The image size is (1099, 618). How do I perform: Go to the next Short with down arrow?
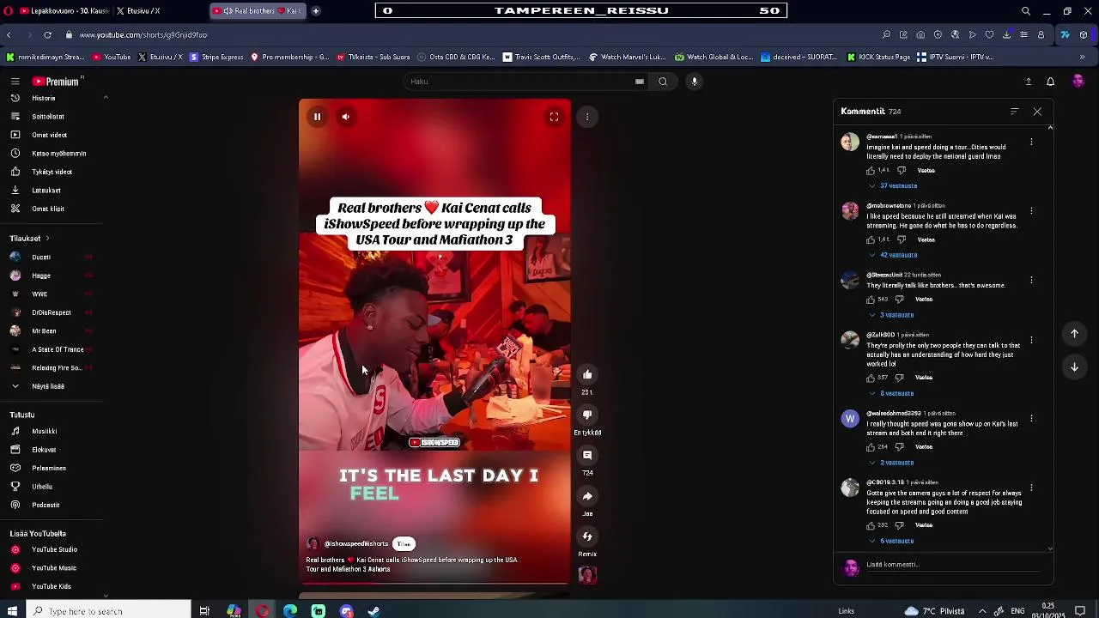pos(1074,367)
